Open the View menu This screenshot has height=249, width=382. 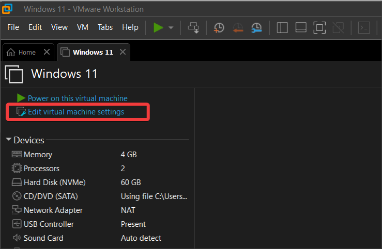[59, 27]
